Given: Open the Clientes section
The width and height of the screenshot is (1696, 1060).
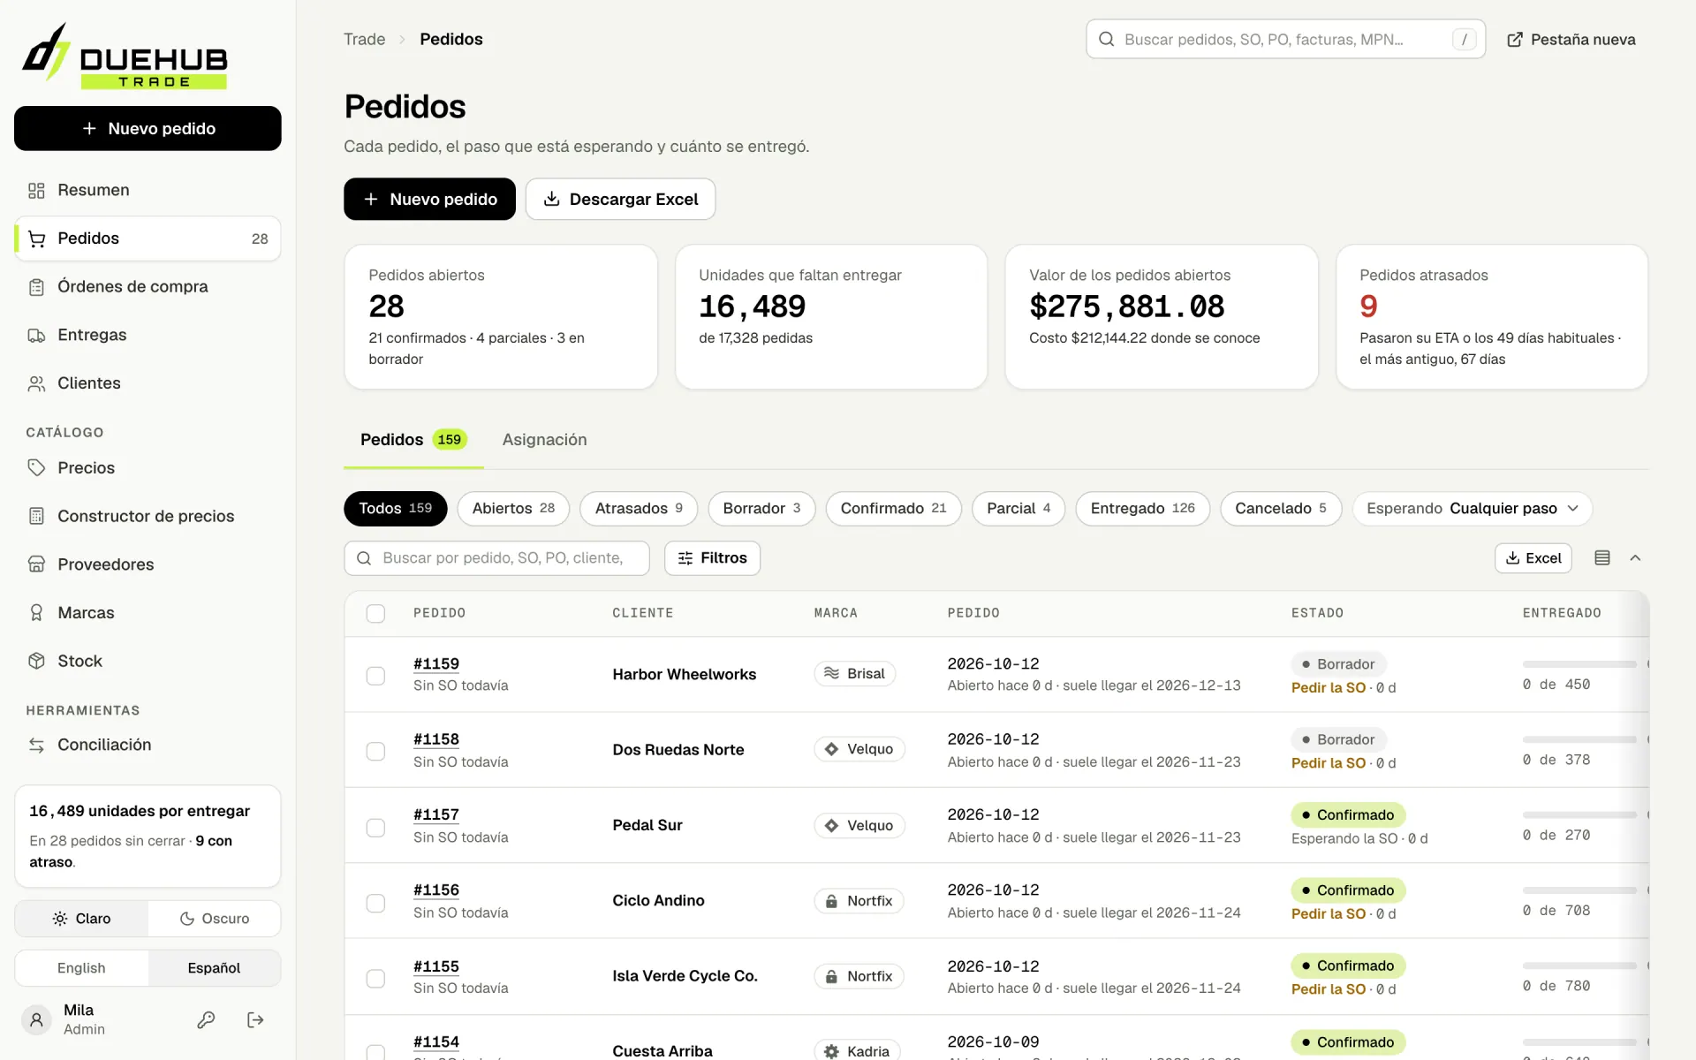Looking at the screenshot, I should (x=148, y=383).
